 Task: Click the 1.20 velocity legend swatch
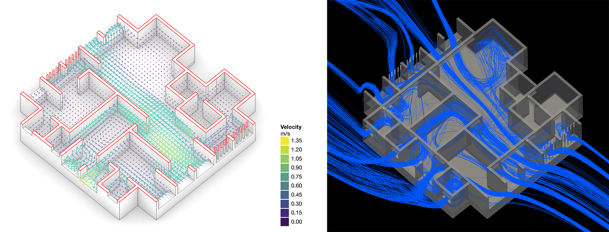pyautogui.click(x=285, y=150)
